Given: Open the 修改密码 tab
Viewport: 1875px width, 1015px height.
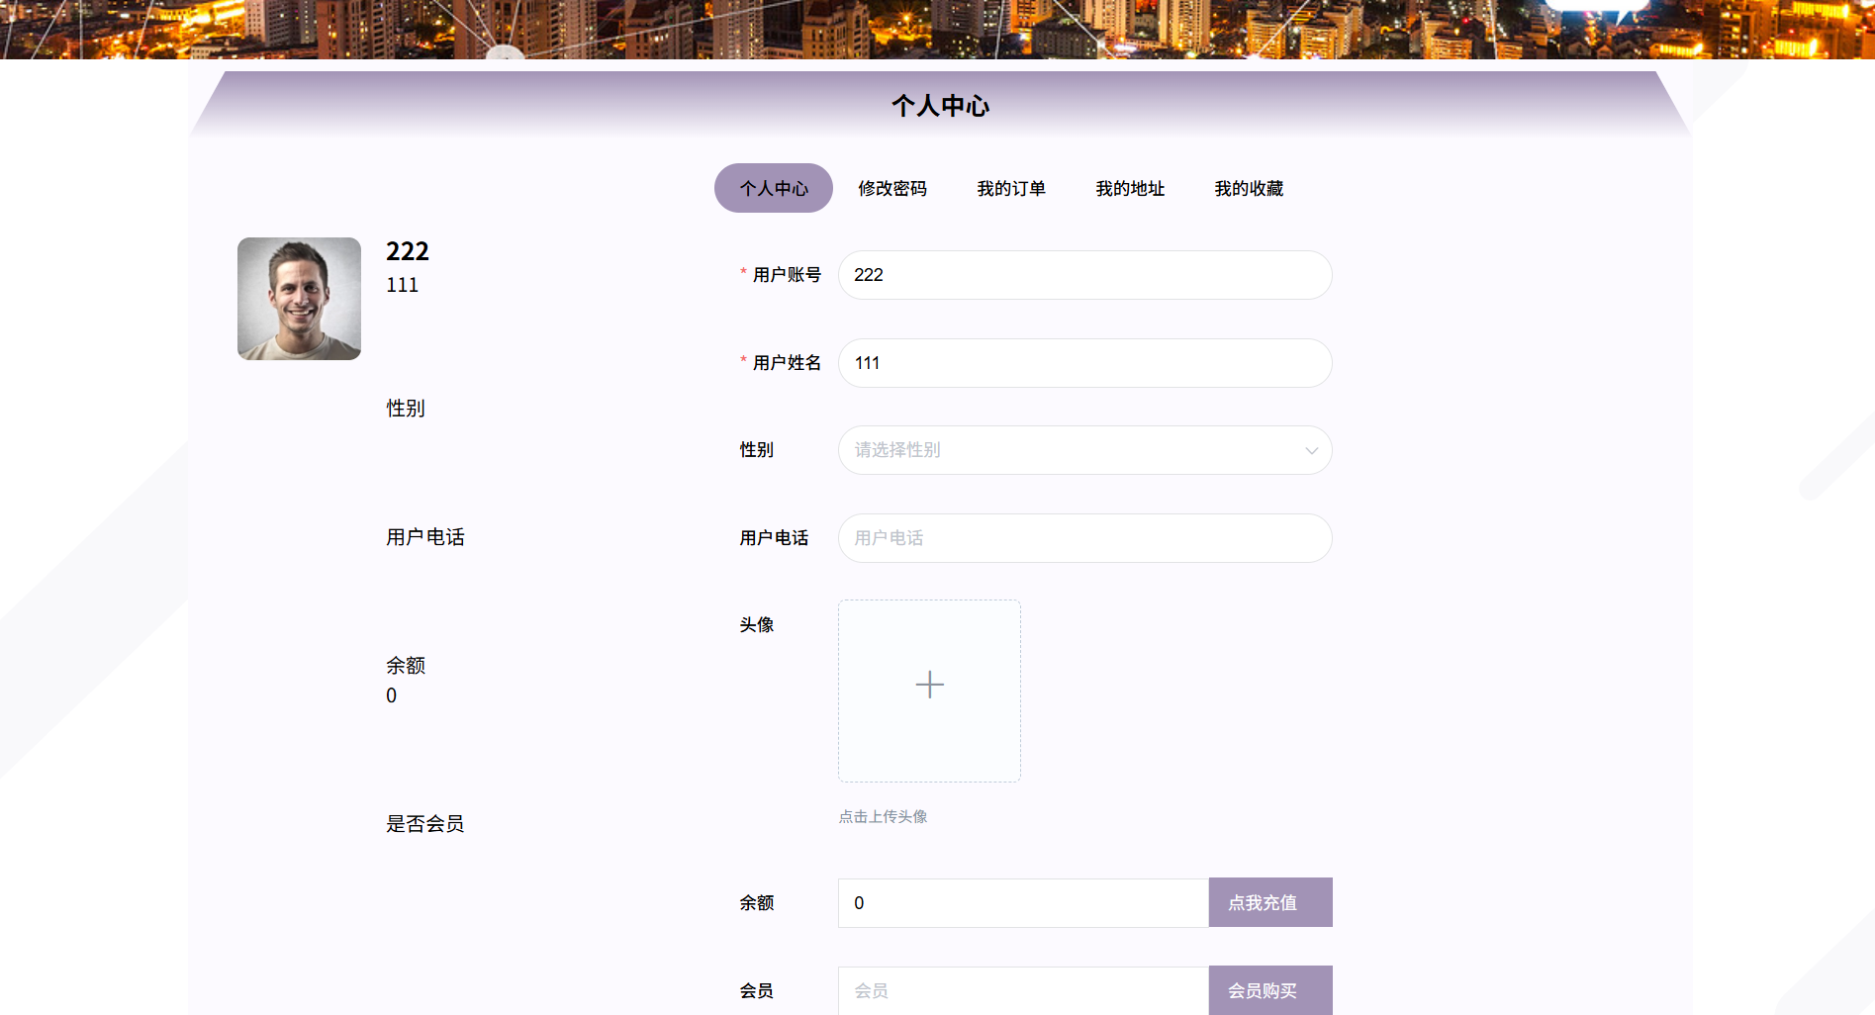Looking at the screenshot, I should click(892, 188).
